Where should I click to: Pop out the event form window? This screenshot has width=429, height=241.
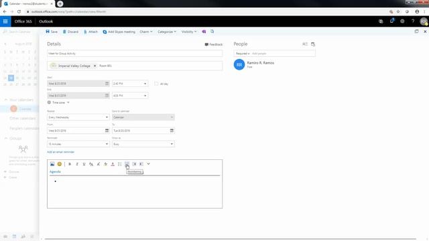click(x=417, y=31)
